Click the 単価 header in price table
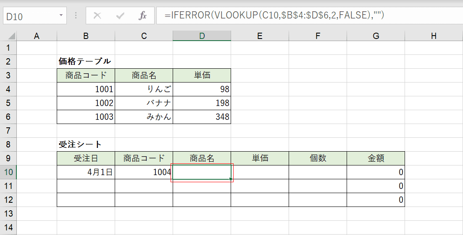463x235 pixels. click(202, 75)
